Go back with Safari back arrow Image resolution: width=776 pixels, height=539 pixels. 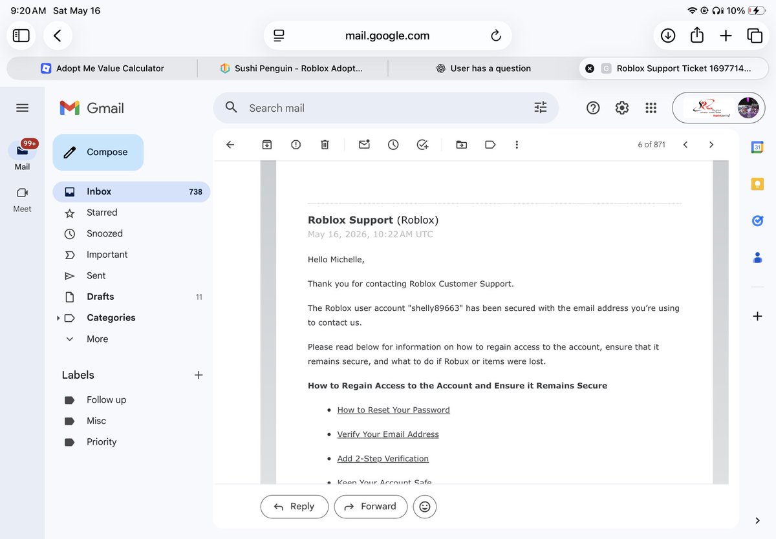point(58,36)
